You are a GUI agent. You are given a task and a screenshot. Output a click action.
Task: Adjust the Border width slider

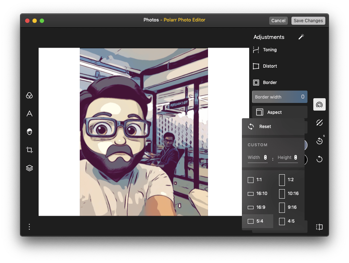(279, 97)
